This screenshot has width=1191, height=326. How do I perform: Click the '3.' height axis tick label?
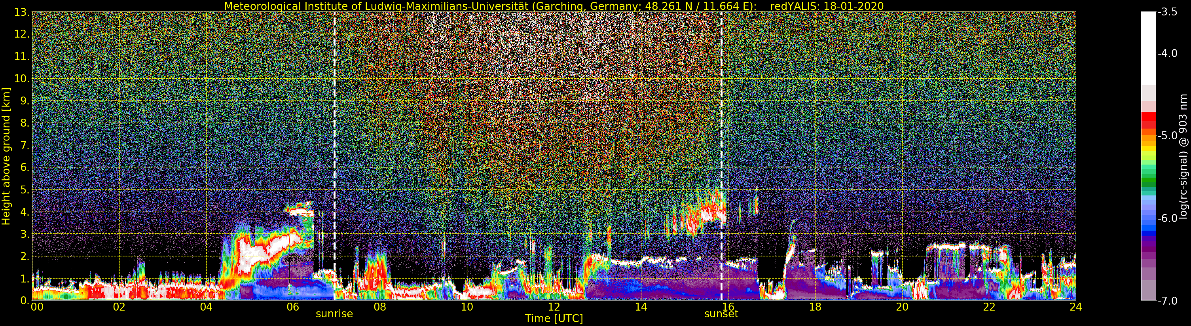pyautogui.click(x=25, y=235)
